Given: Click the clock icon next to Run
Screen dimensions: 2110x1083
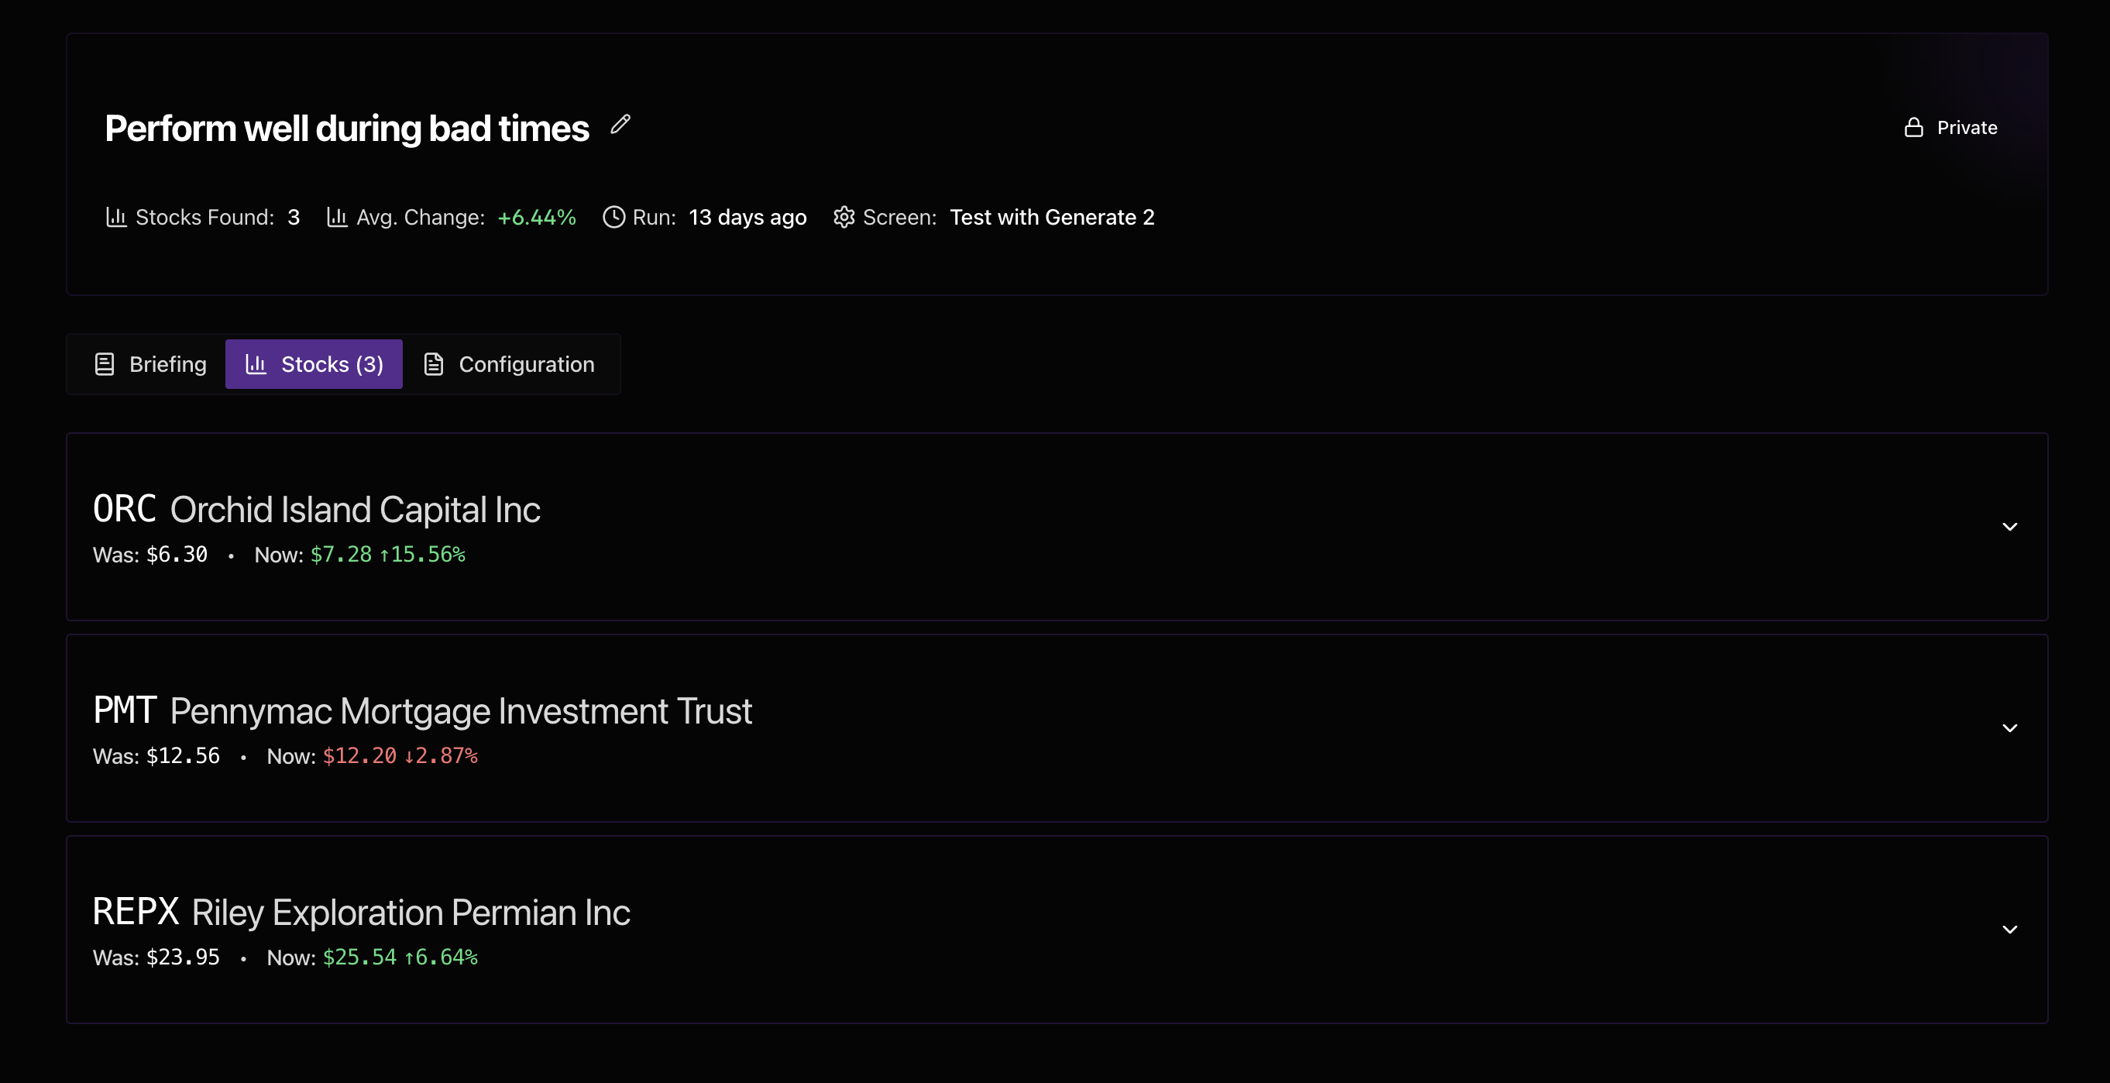Looking at the screenshot, I should click(x=613, y=217).
